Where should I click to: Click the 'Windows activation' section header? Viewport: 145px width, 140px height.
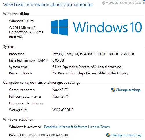point(18,120)
